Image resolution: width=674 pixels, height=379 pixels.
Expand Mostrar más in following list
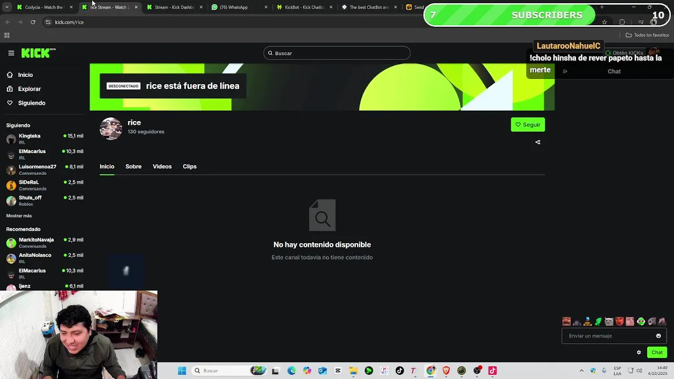click(x=19, y=216)
